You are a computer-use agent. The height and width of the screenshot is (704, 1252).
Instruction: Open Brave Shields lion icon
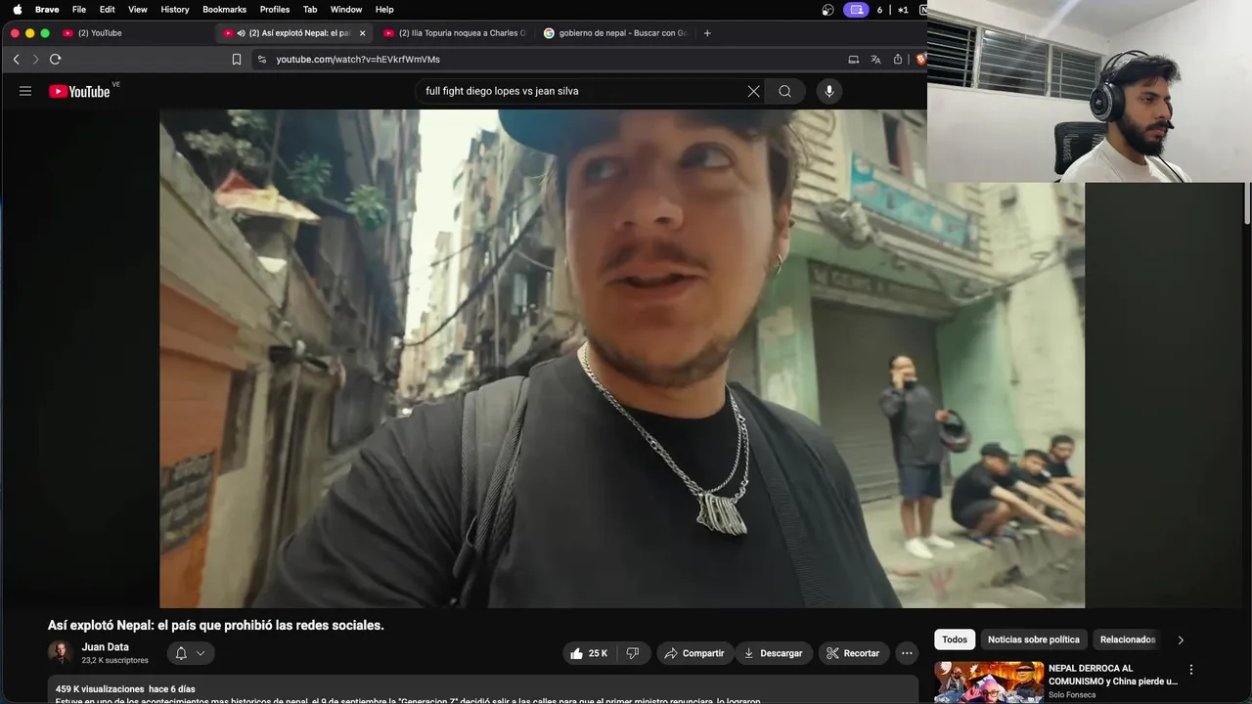[919, 60]
